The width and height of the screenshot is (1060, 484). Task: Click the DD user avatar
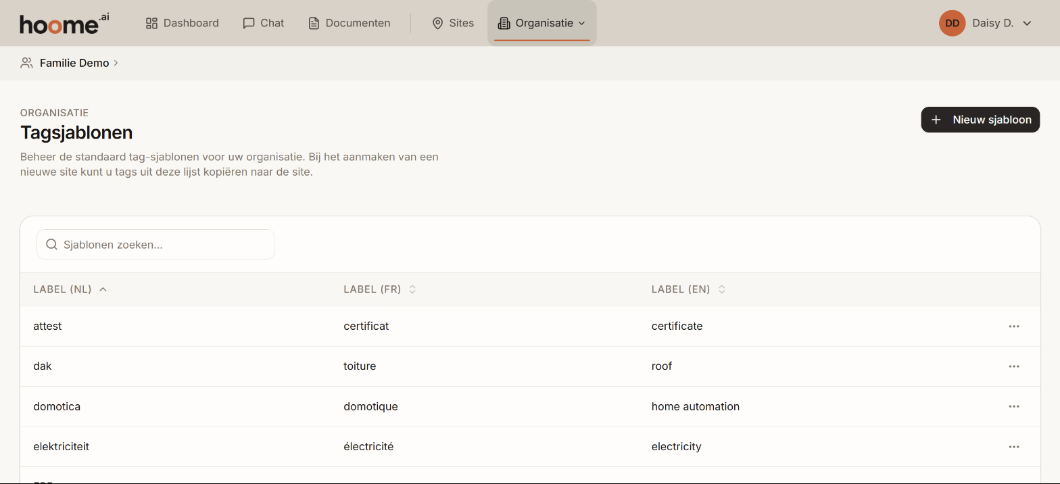(952, 23)
